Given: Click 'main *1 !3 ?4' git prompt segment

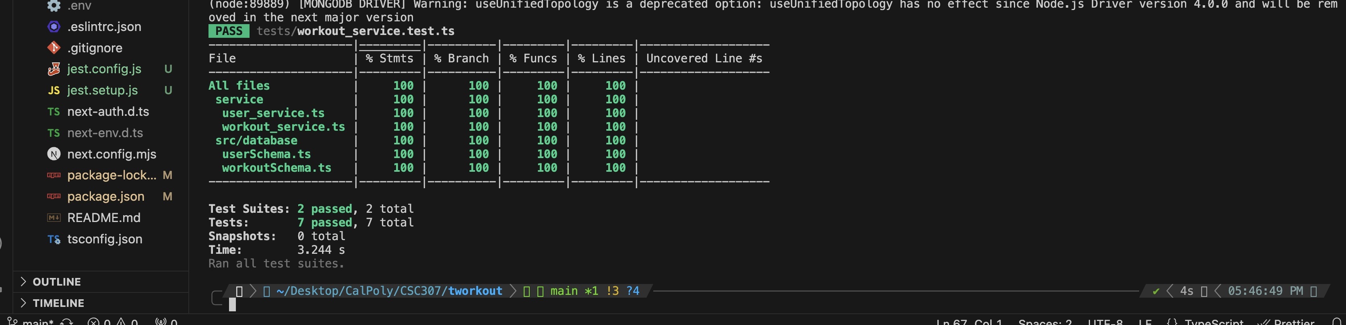Looking at the screenshot, I should click(595, 291).
